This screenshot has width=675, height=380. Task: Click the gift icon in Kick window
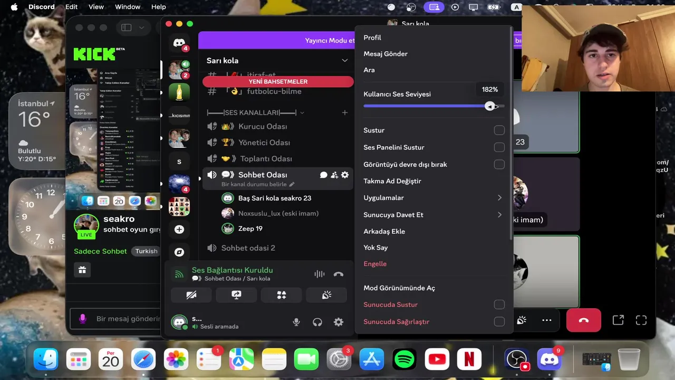click(82, 270)
